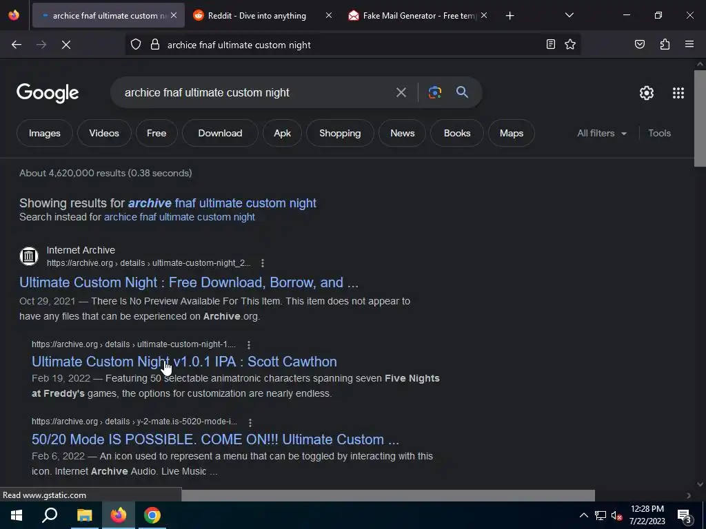Click the site security padlock icon
Screen dimensions: 706x529
click(x=155, y=45)
